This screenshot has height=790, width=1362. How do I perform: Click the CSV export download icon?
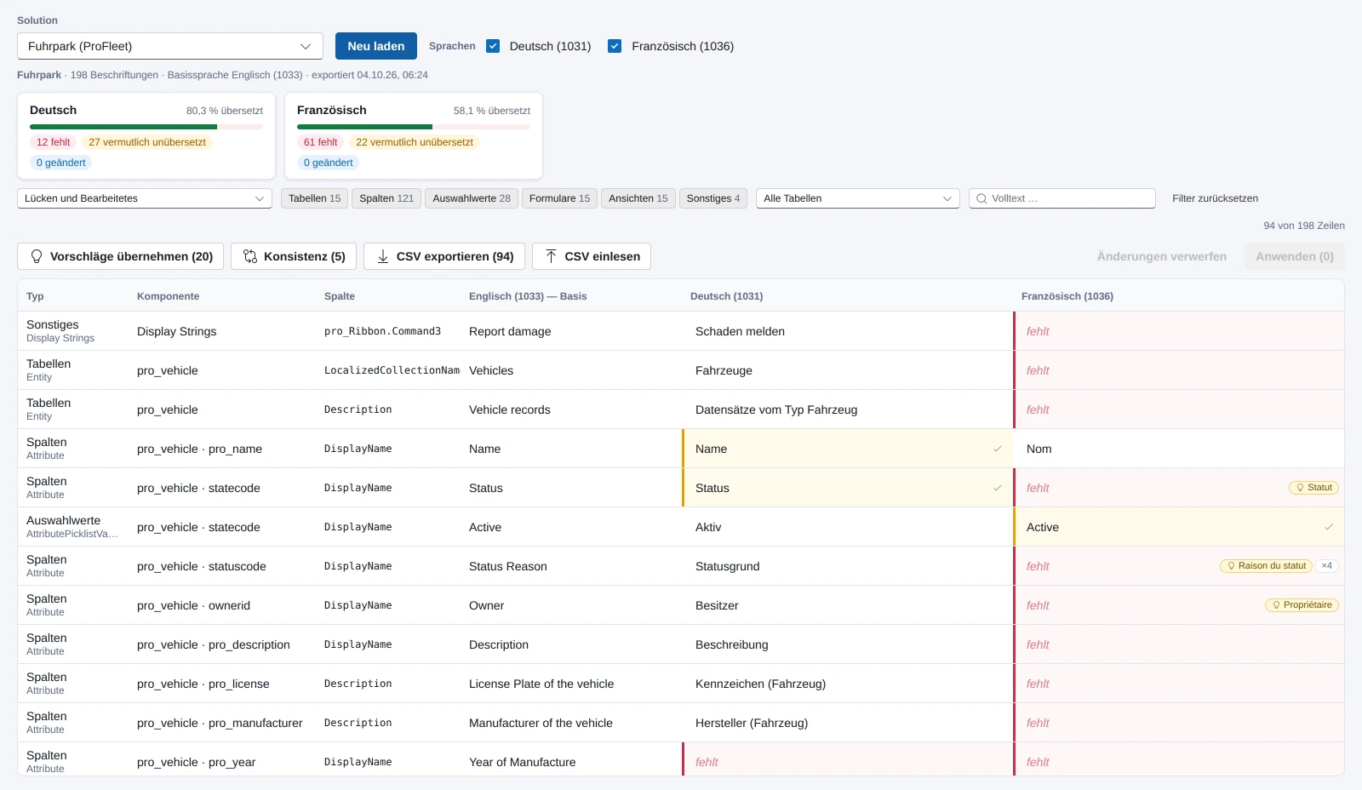coord(383,256)
